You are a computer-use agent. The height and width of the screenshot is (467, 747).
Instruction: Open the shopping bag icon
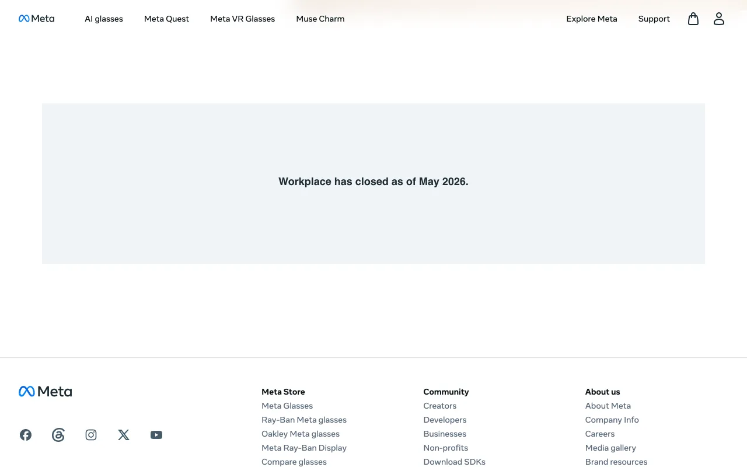pos(693,19)
